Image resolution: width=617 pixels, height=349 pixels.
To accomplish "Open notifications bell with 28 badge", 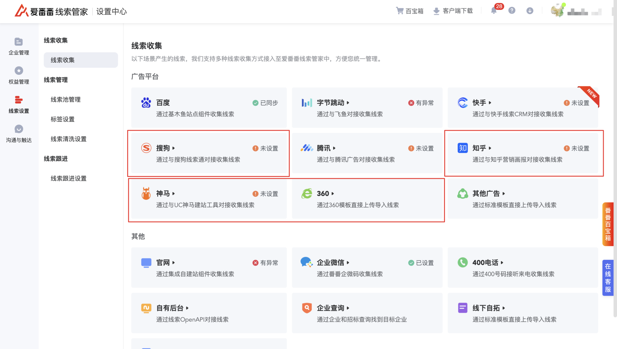I will tap(494, 11).
